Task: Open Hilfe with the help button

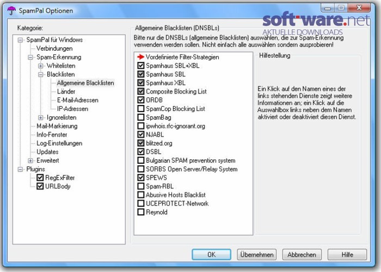Action: click(347, 254)
